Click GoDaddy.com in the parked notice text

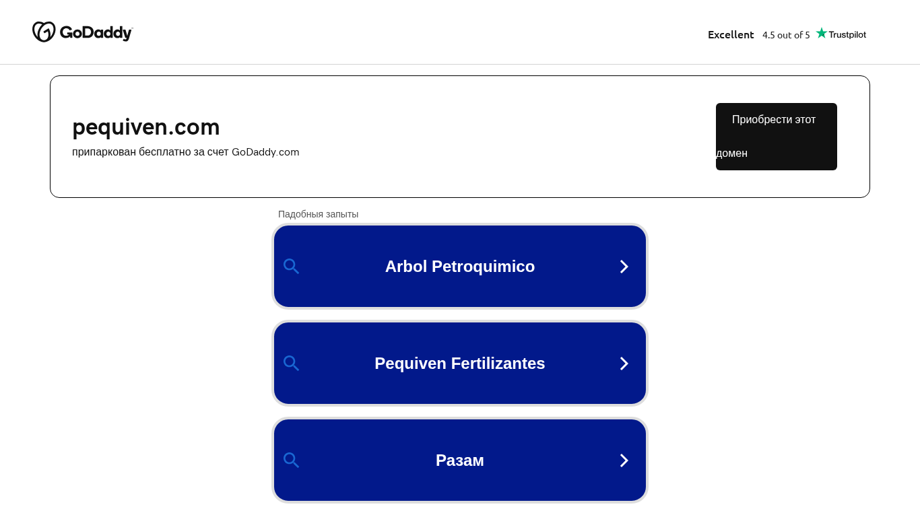pyautogui.click(x=265, y=152)
